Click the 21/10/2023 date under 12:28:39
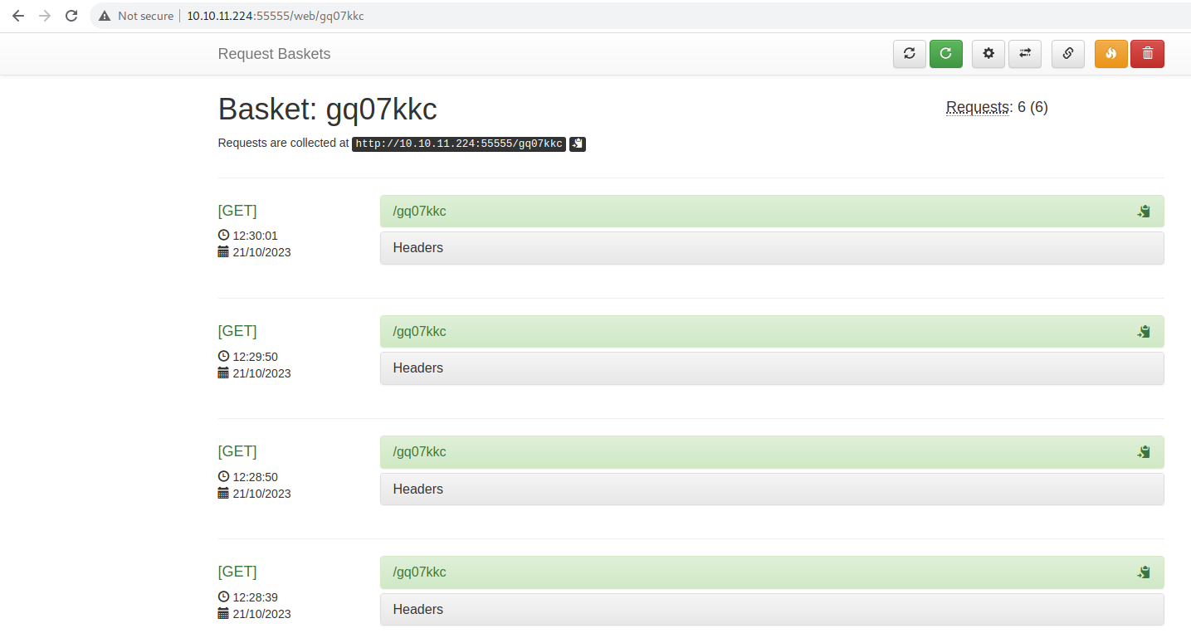Image resolution: width=1191 pixels, height=633 pixels. coord(261,614)
